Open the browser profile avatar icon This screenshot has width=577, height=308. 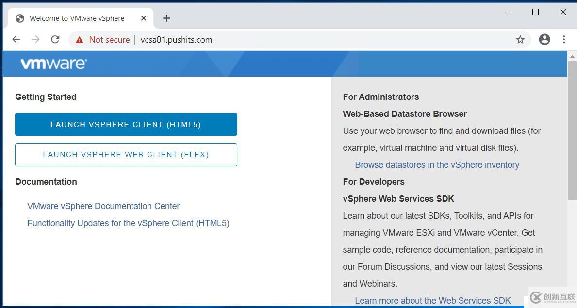(x=544, y=39)
